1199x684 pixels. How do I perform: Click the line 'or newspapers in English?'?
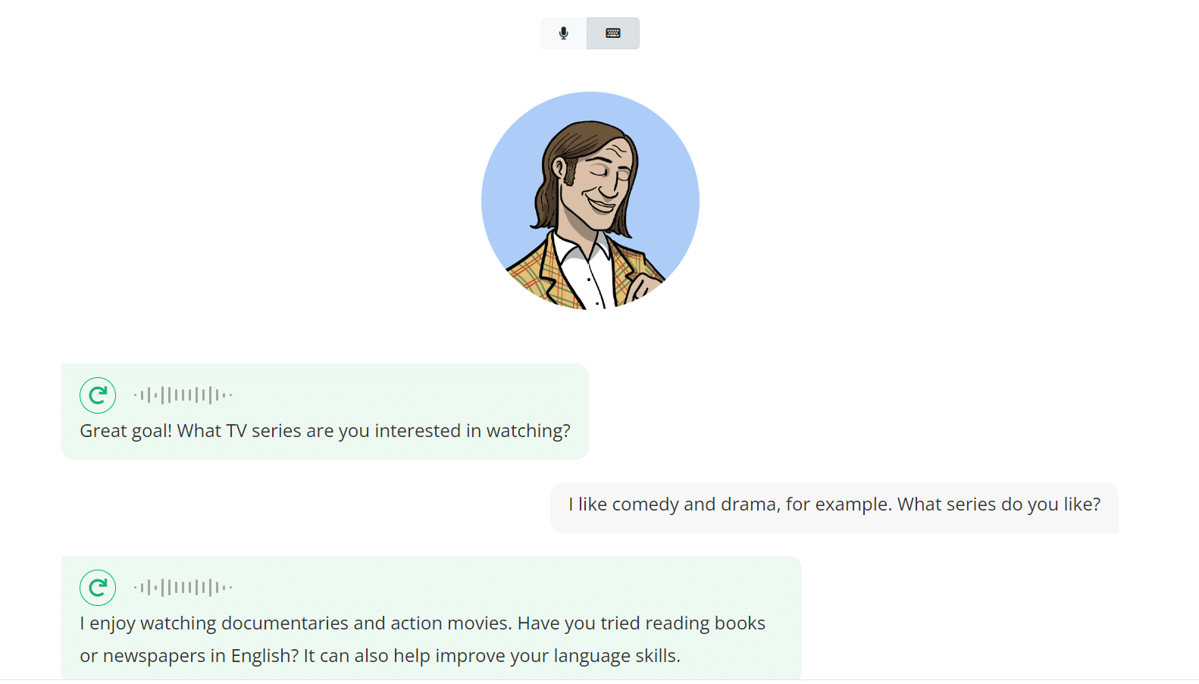pyautogui.click(x=189, y=656)
